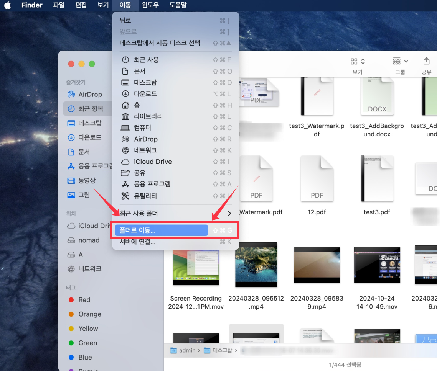This screenshot has width=442, height=371.
Task: Click the AirDrop icon in the sidebar
Action: click(71, 94)
